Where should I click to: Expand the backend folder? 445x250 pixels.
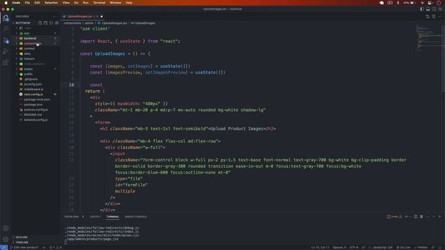(x=30, y=38)
